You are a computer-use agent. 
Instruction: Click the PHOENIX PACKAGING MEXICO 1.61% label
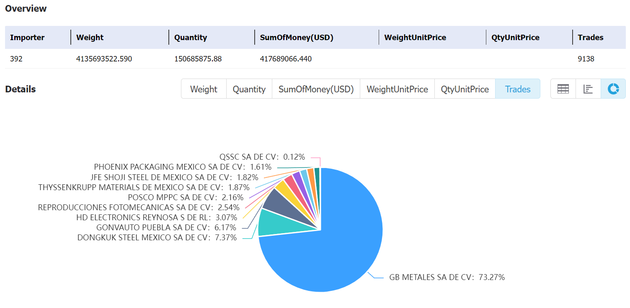(x=183, y=167)
